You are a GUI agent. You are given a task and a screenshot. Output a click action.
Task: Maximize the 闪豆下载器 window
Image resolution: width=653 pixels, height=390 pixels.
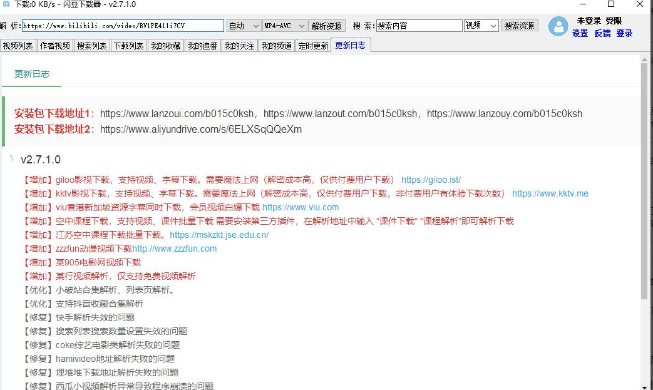pyautogui.click(x=611, y=4)
